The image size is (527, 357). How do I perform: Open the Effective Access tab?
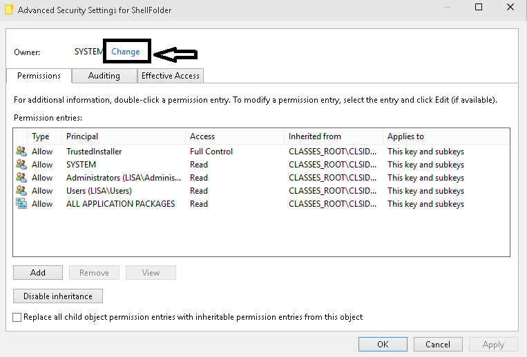(170, 76)
